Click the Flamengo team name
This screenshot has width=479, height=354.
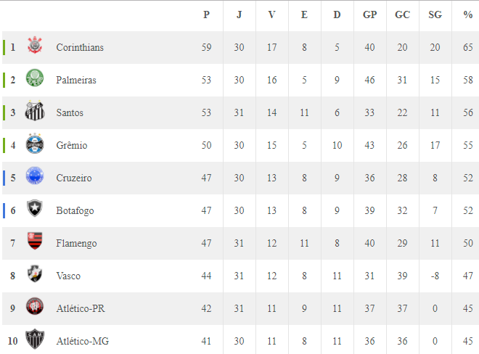click(76, 244)
